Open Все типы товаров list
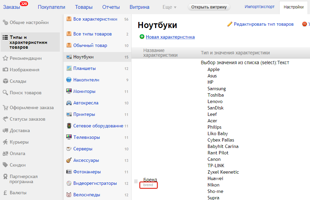 click(x=93, y=34)
